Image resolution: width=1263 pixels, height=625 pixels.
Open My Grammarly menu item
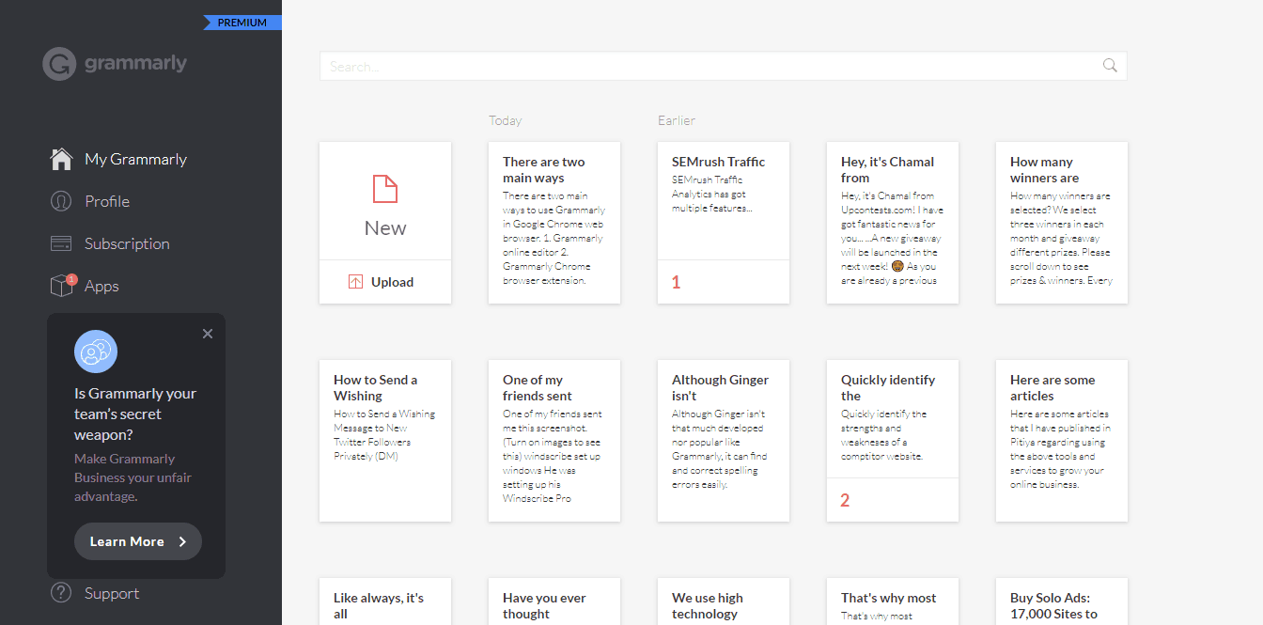click(x=135, y=159)
